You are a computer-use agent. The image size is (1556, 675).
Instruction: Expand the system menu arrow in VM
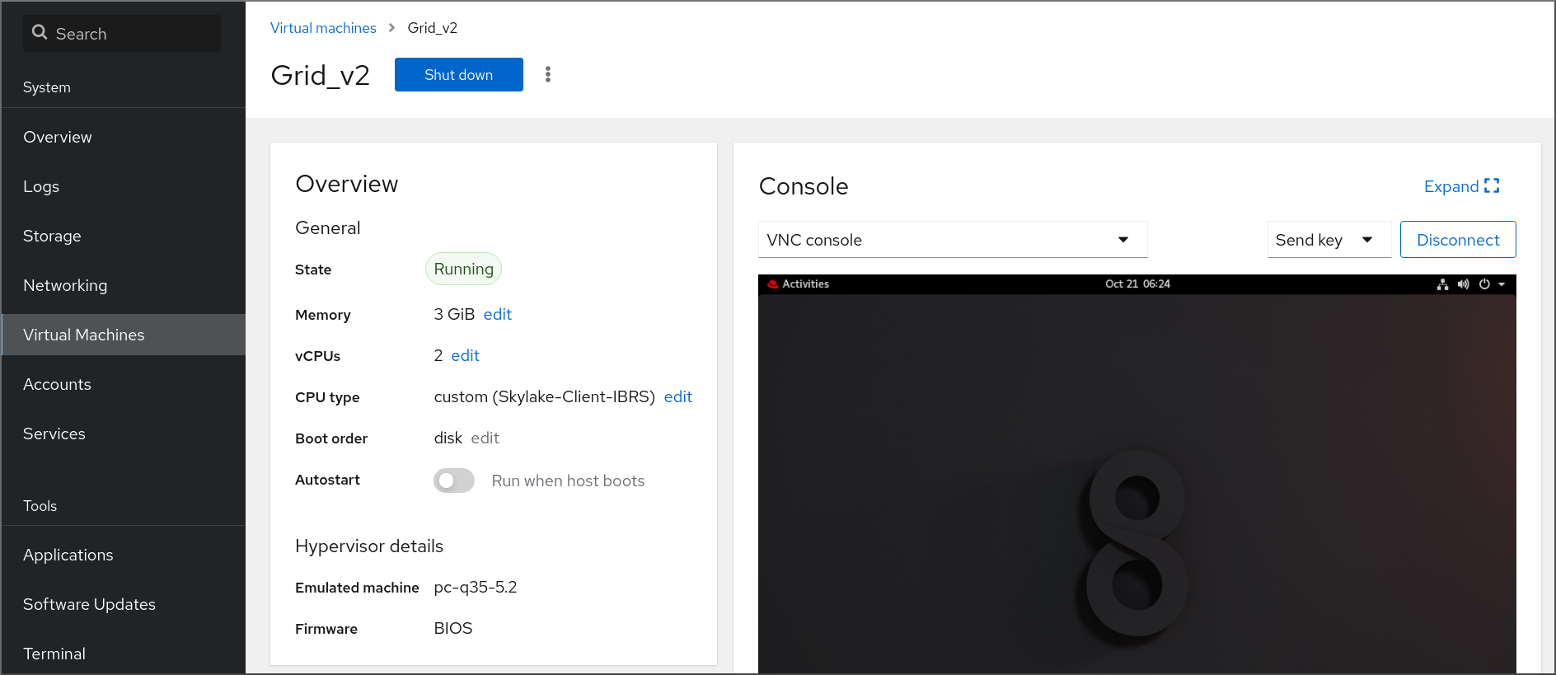(1502, 284)
